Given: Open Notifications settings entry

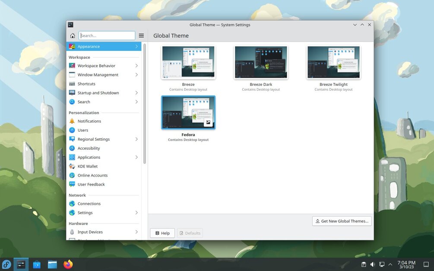Looking at the screenshot, I should pos(104,121).
